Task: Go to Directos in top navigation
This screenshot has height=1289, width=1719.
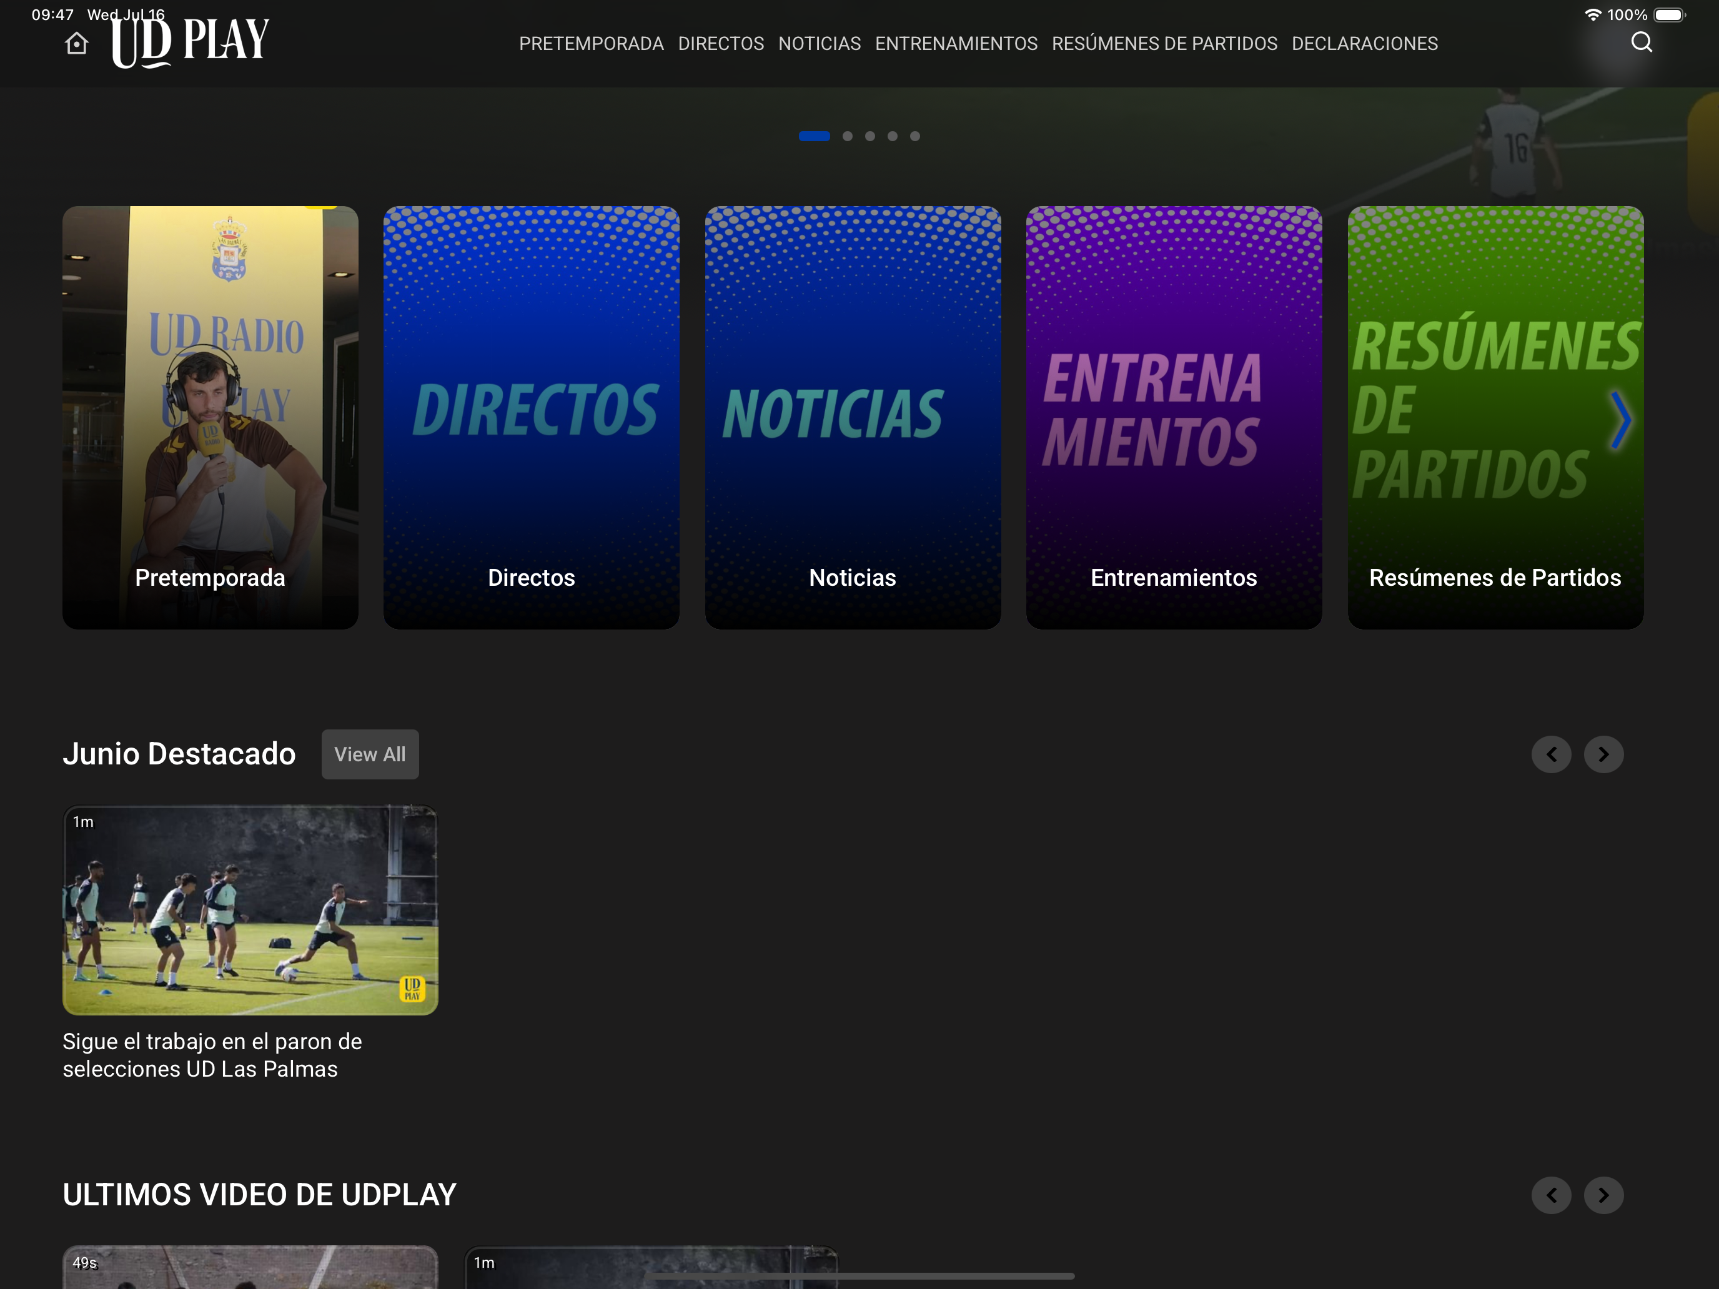Action: pos(721,44)
